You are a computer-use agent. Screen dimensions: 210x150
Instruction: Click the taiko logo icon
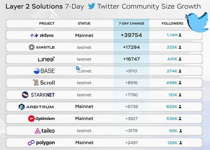pos(37,130)
